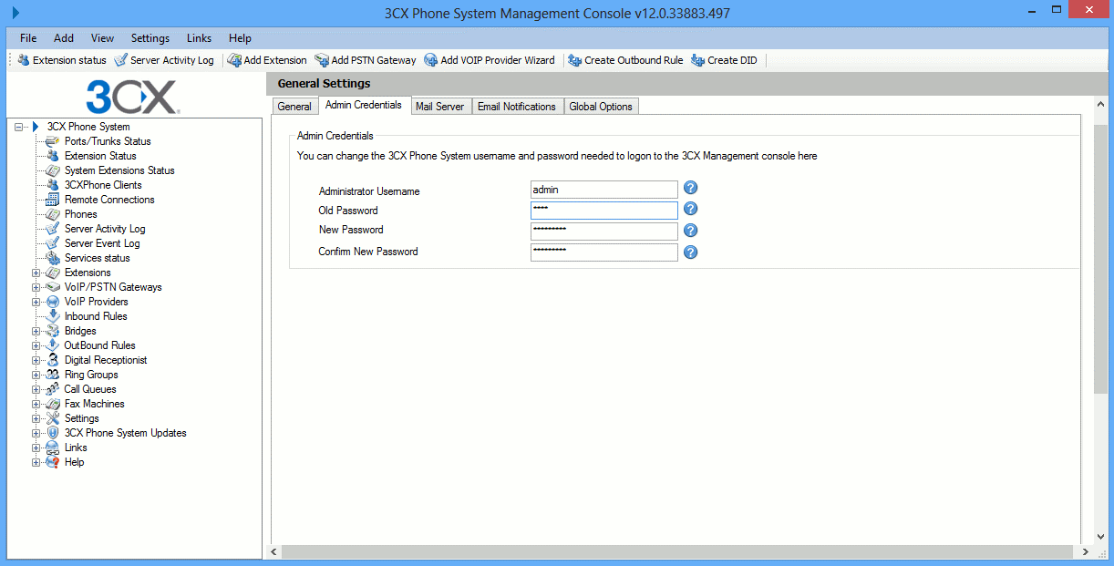Image resolution: width=1114 pixels, height=566 pixels.
Task: Click the Add Extension toolbar icon
Action: click(x=234, y=60)
